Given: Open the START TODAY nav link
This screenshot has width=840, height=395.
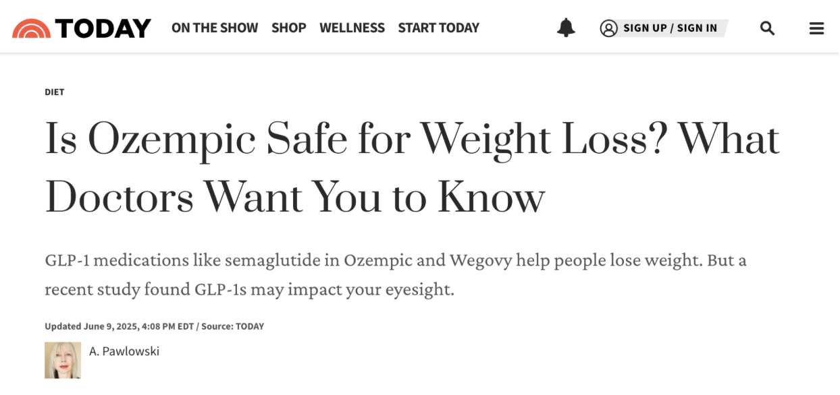Looking at the screenshot, I should [438, 28].
